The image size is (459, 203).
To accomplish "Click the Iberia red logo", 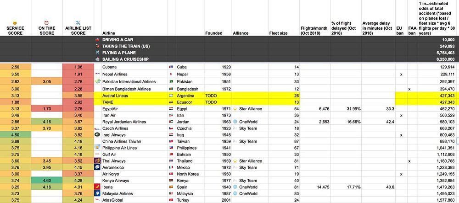I will pos(97,187).
